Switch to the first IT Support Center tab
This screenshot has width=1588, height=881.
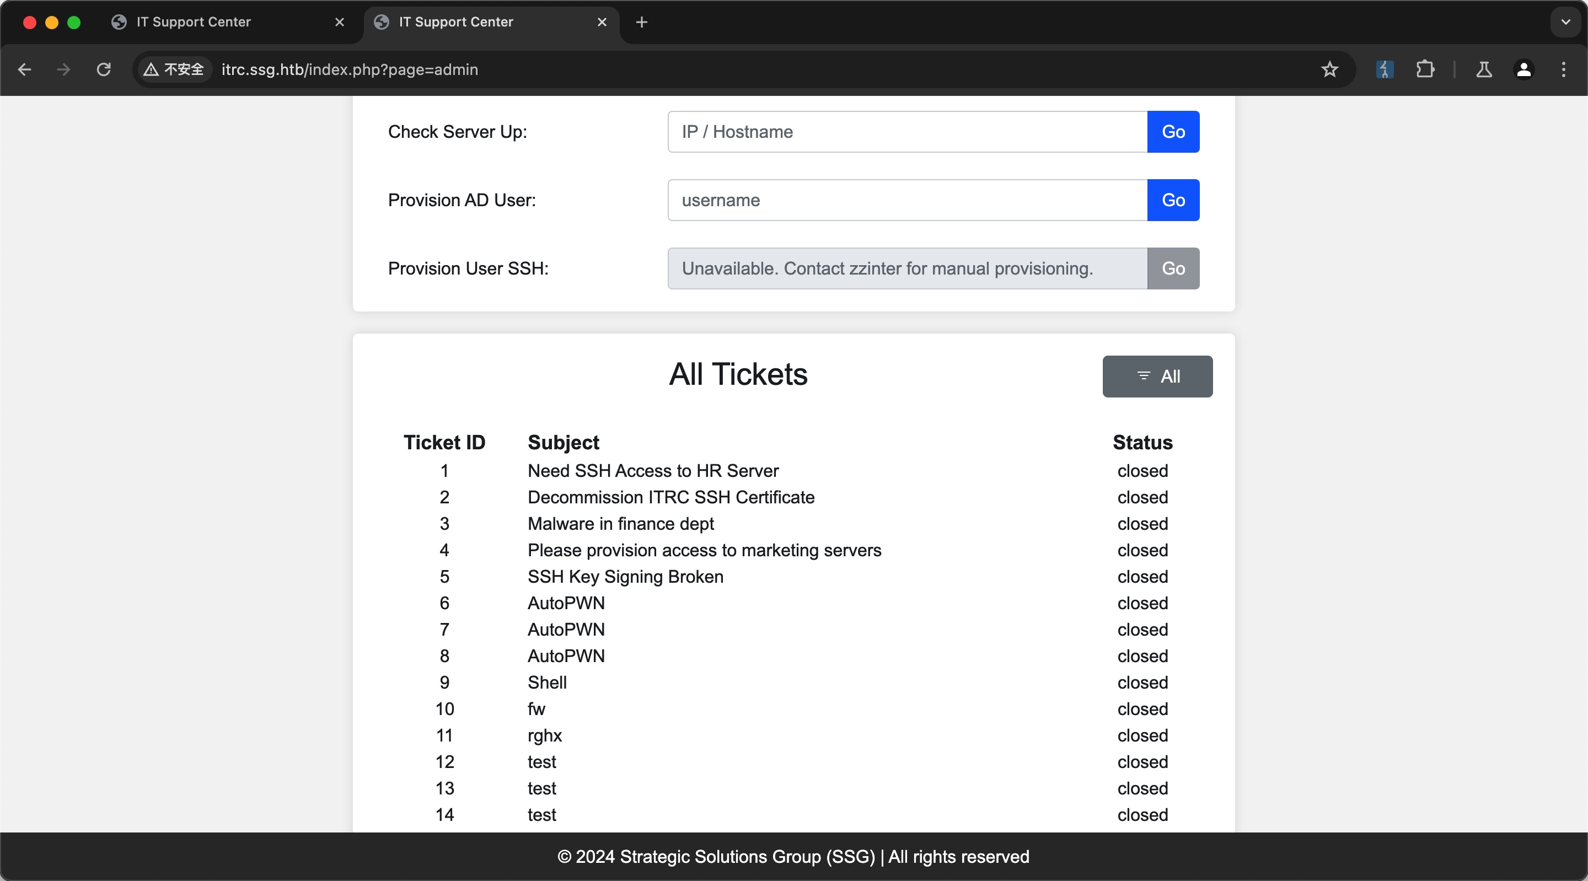tap(194, 22)
